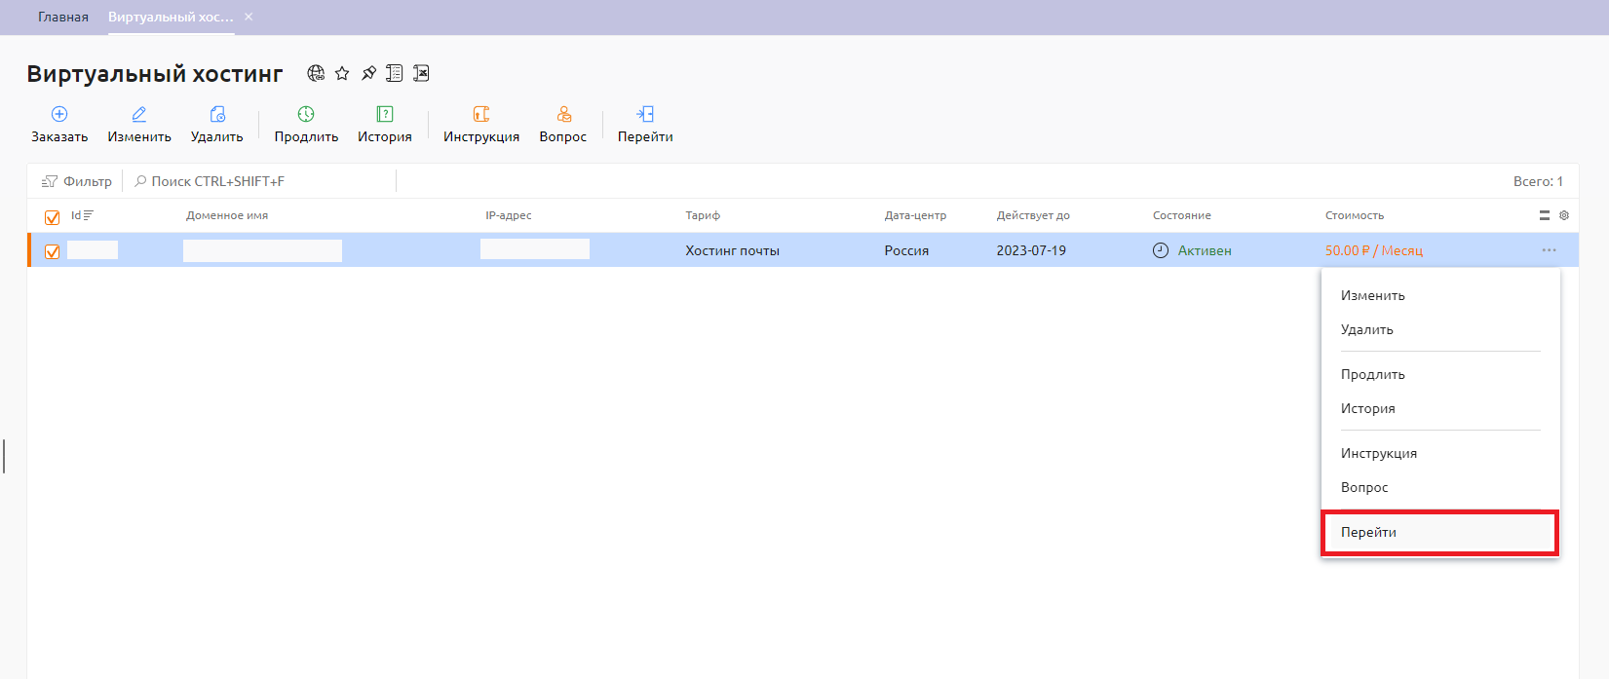Click Изменить in the top toolbar

pos(139,125)
